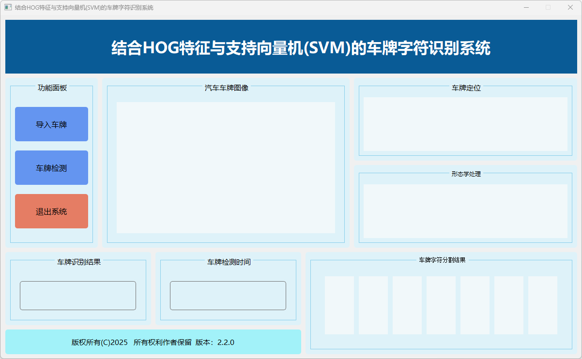Select the sixth character segmentation slot
The image size is (582, 359).
point(509,305)
